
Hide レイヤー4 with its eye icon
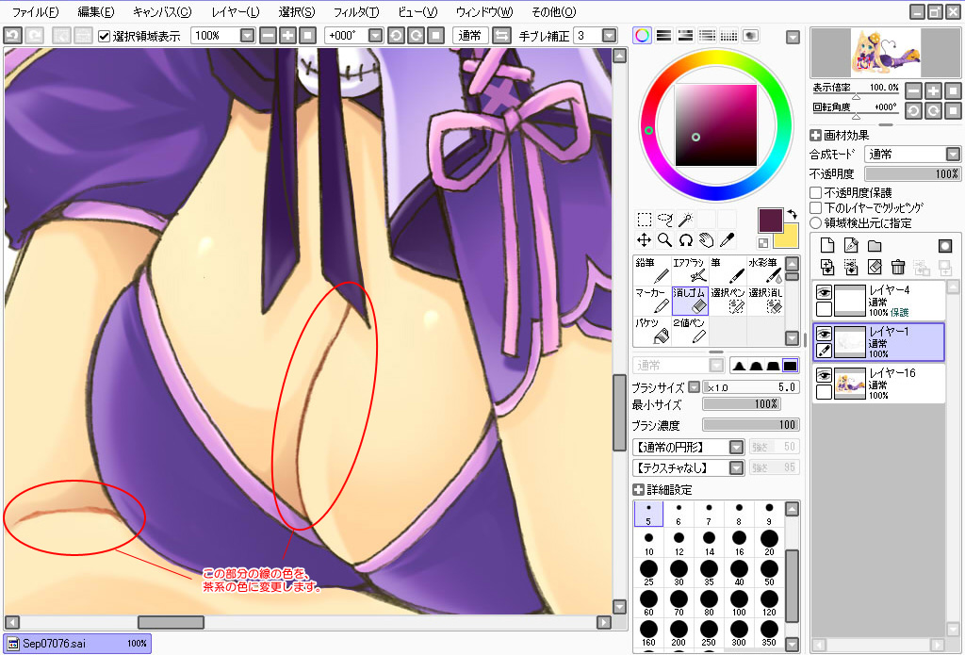point(824,292)
